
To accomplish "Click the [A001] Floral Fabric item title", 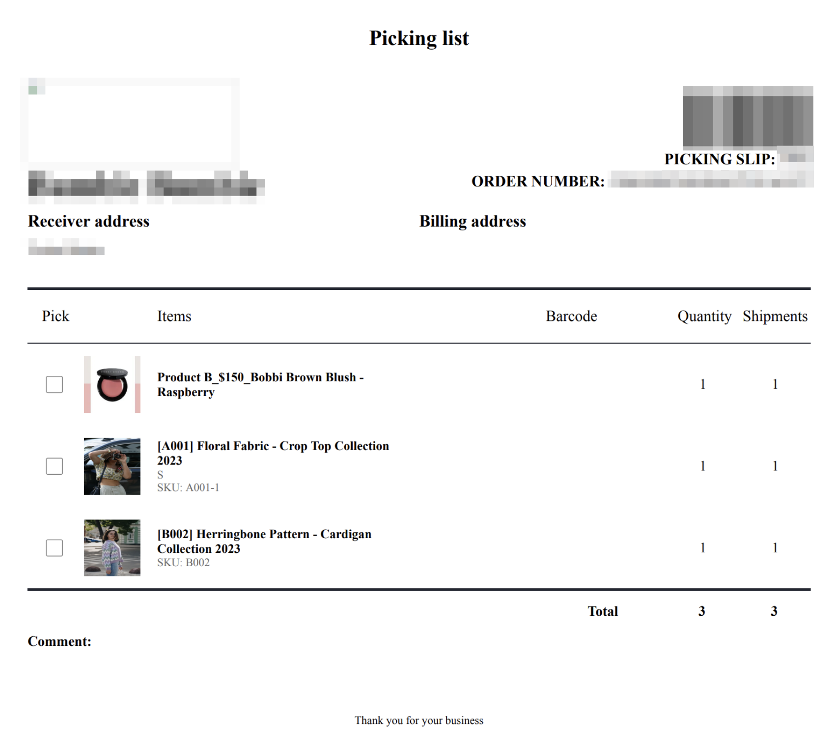I will tap(273, 453).
